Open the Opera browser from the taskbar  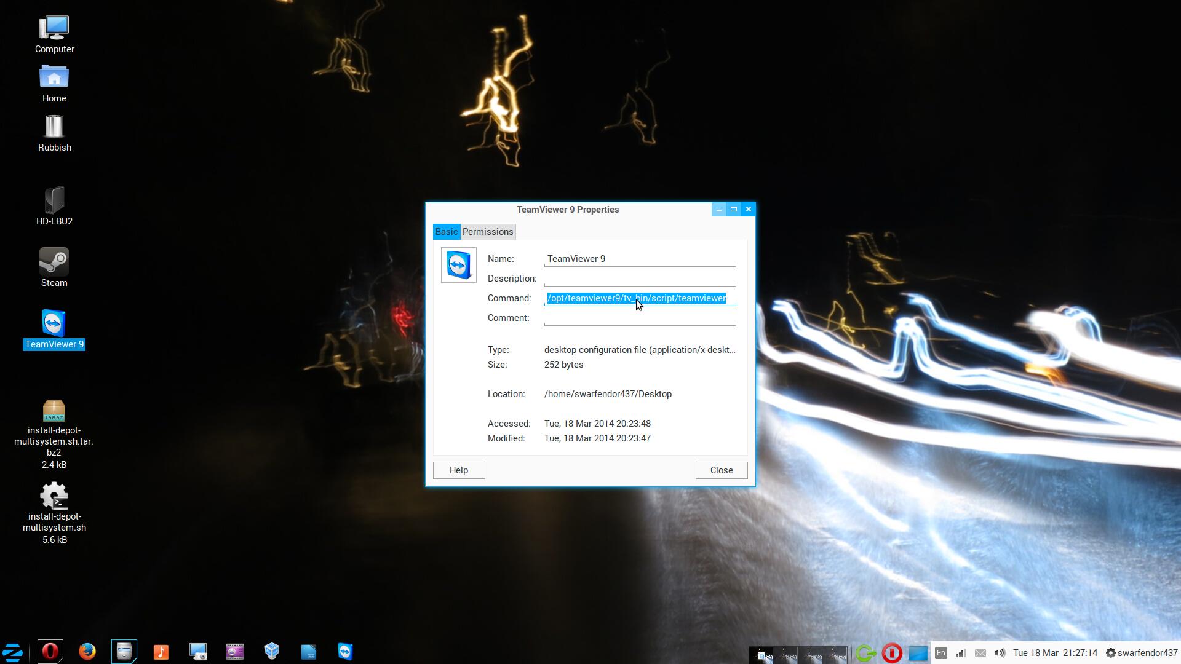pyautogui.click(x=50, y=652)
